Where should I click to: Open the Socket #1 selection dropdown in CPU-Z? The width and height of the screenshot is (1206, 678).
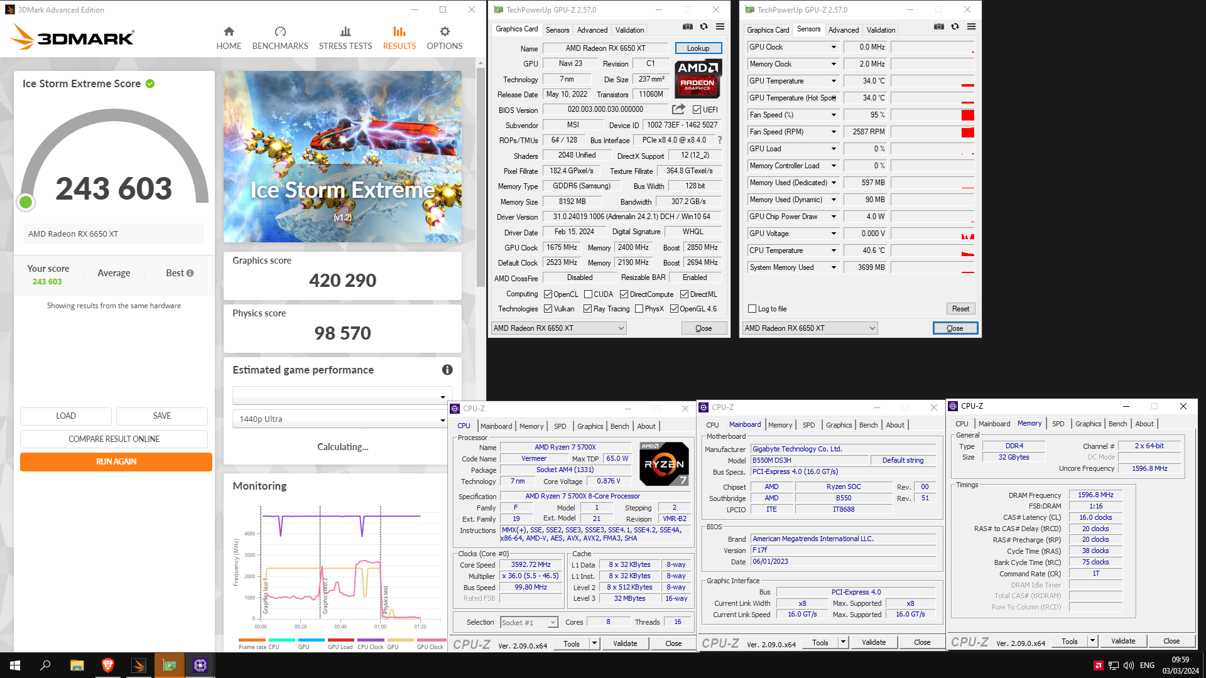pos(529,623)
